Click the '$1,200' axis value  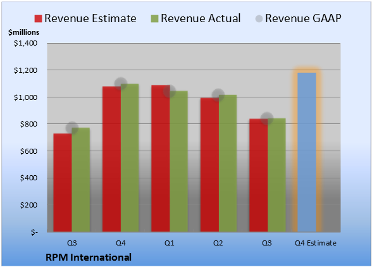tap(25, 70)
